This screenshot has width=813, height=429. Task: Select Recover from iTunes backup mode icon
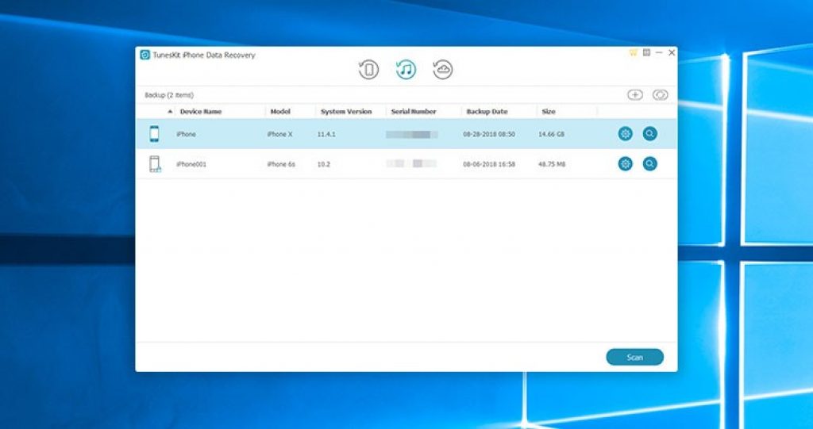pos(406,70)
